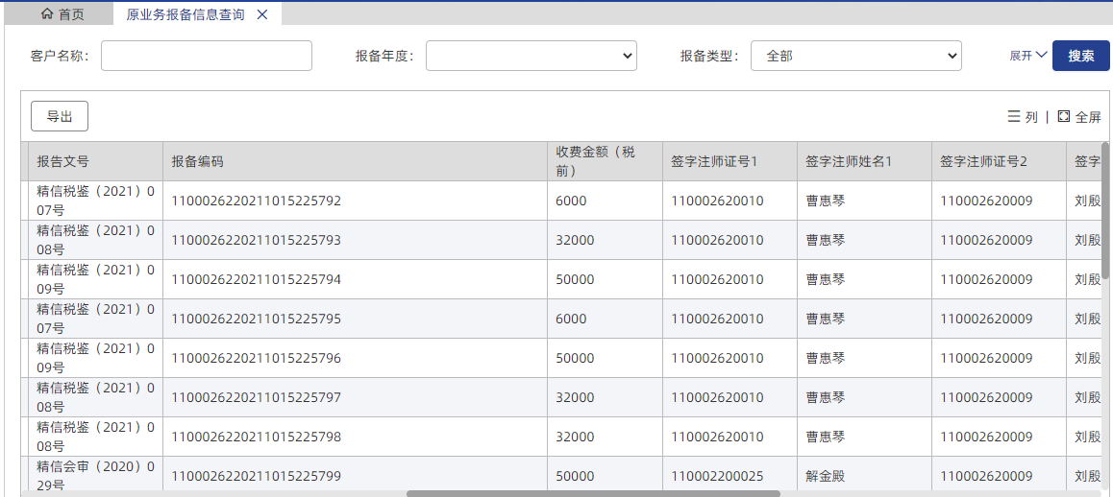Select row with code 110002622021101522​5792
This screenshot has width=1113, height=497.
[256, 201]
